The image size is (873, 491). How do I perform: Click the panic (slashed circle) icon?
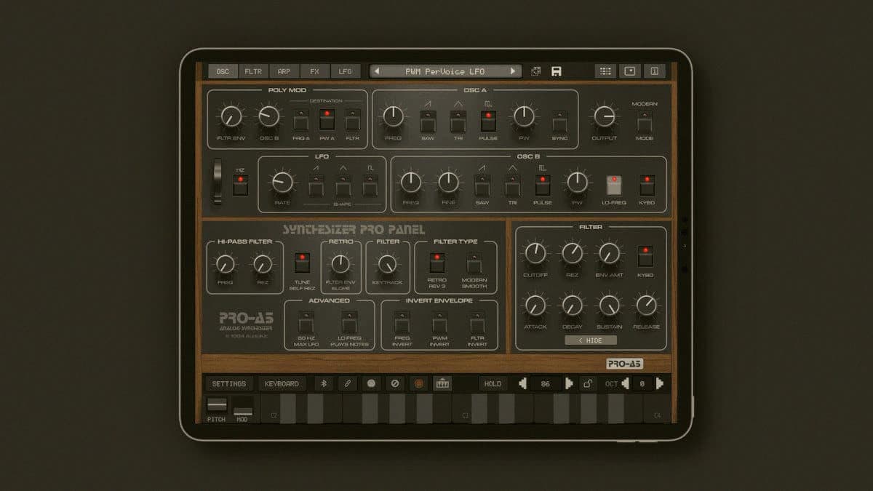tap(394, 383)
